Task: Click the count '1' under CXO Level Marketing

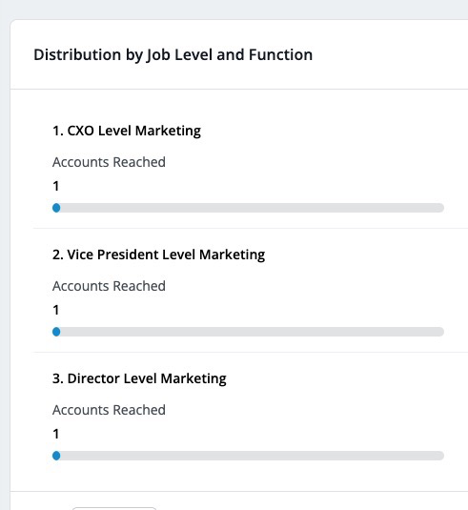Action: (x=56, y=186)
